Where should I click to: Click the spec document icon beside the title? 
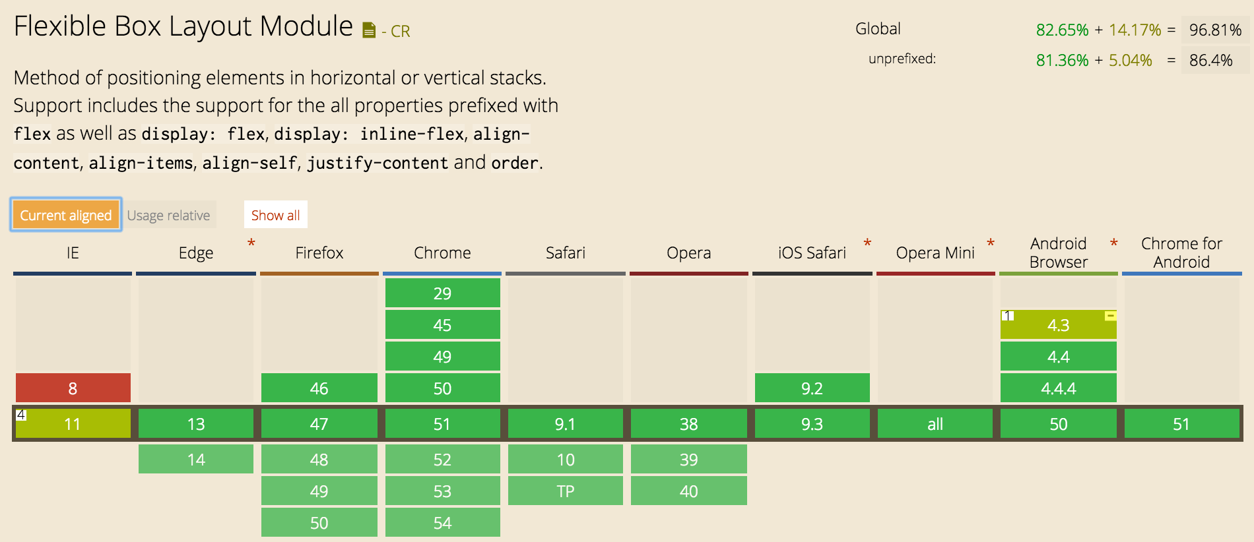pos(366,28)
